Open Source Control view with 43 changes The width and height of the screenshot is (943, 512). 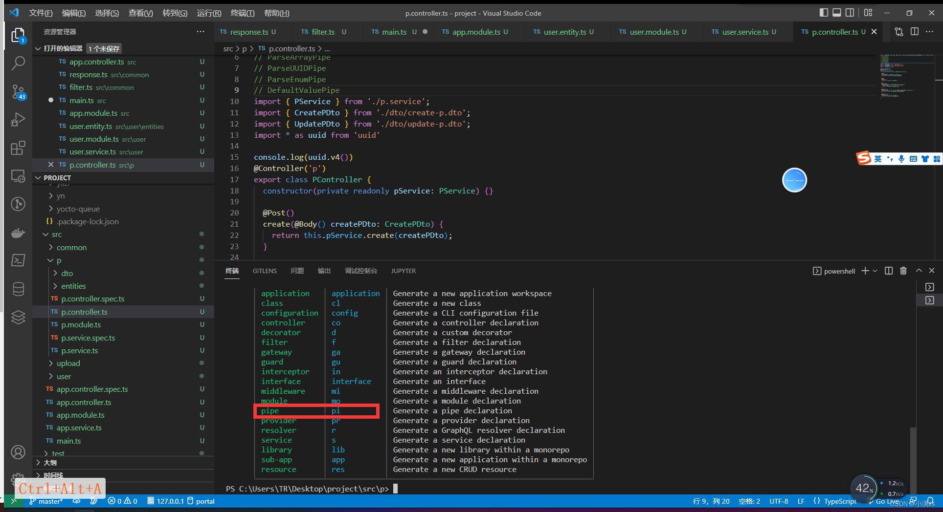point(18,91)
